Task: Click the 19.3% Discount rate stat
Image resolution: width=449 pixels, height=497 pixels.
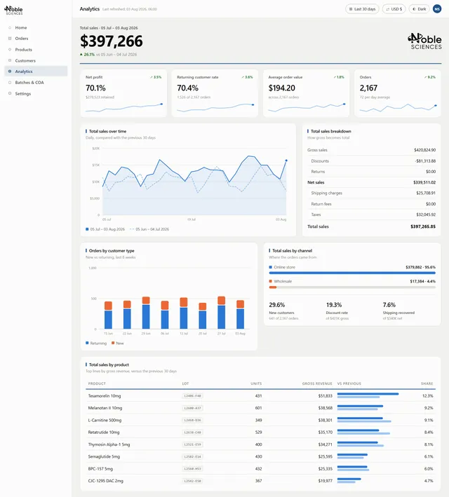Action: (x=337, y=311)
